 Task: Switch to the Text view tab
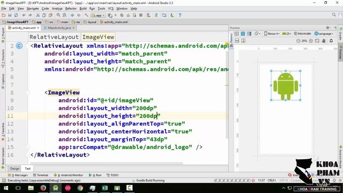(x=27, y=168)
